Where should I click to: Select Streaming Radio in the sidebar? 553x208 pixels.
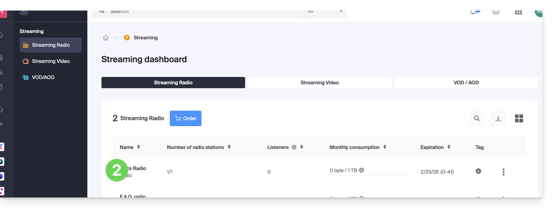(51, 45)
